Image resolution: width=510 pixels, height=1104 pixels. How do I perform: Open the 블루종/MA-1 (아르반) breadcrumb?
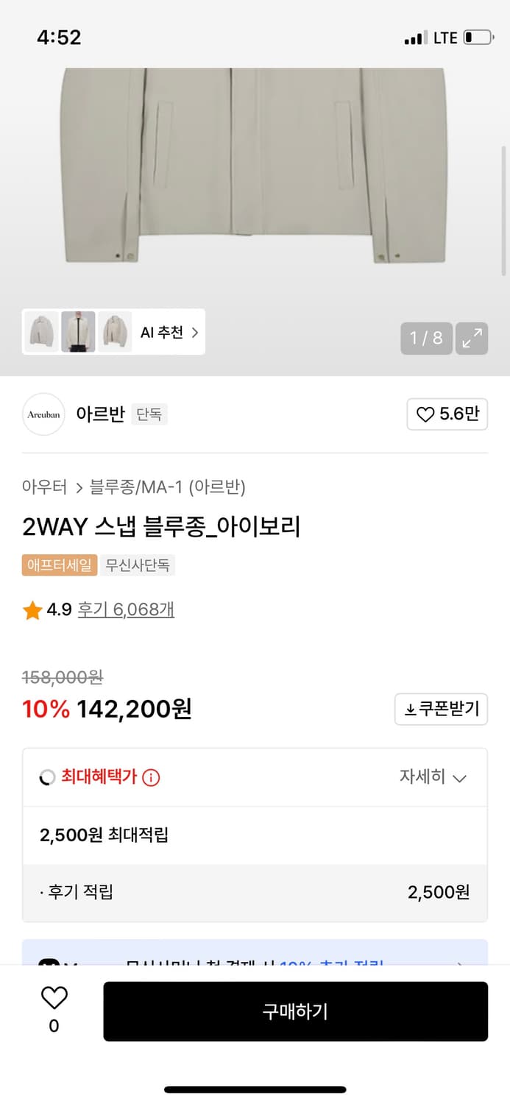167,487
